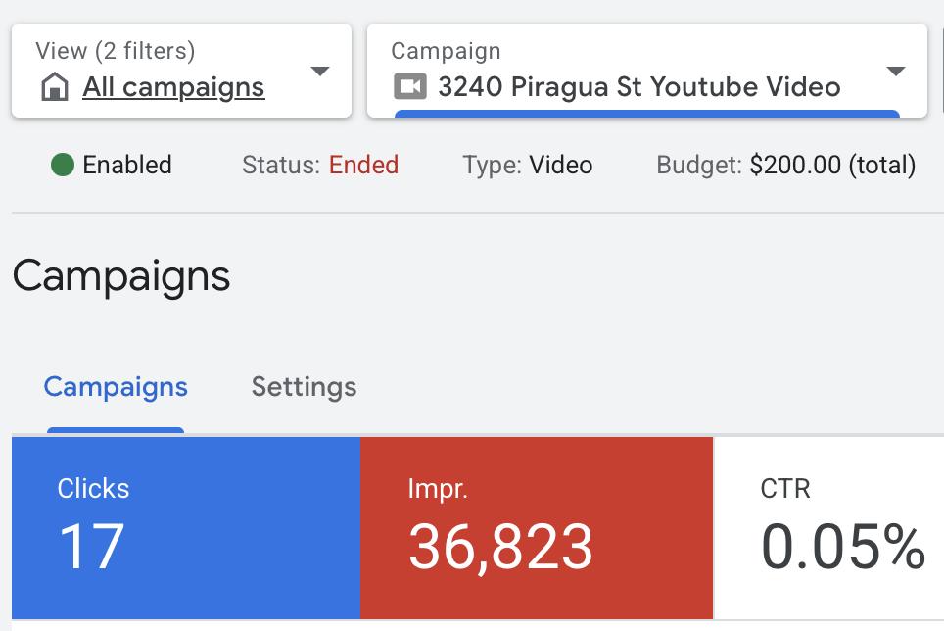Viewport: 944px width, 631px height.
Task: Click the 36,823 impressions number
Action: (500, 547)
